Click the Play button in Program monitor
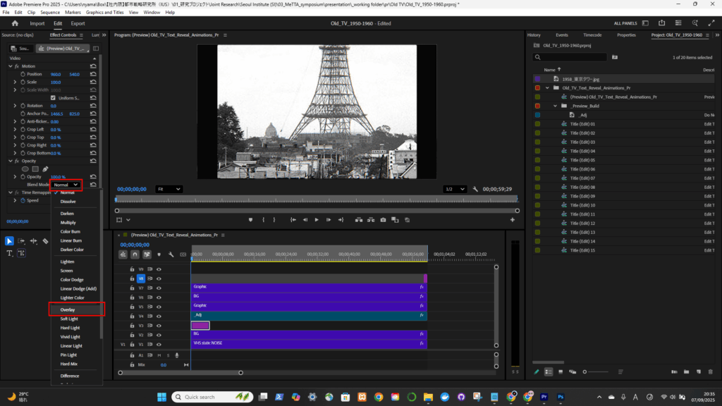The width and height of the screenshot is (722, 406). [317, 220]
